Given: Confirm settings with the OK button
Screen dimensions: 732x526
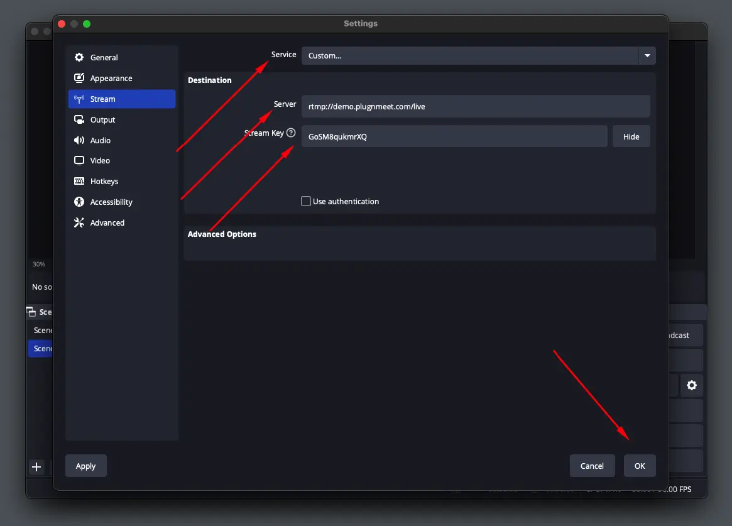Looking at the screenshot, I should [640, 466].
